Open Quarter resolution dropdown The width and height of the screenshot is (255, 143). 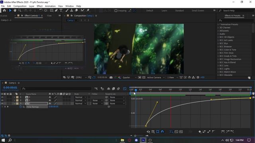pyautogui.click(x=129, y=77)
